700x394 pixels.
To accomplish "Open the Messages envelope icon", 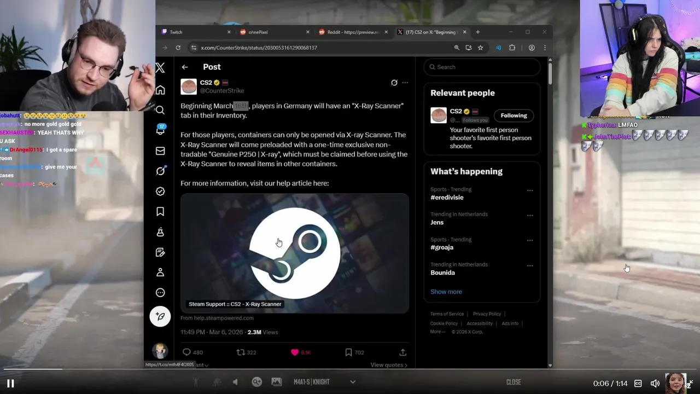I will (x=160, y=150).
